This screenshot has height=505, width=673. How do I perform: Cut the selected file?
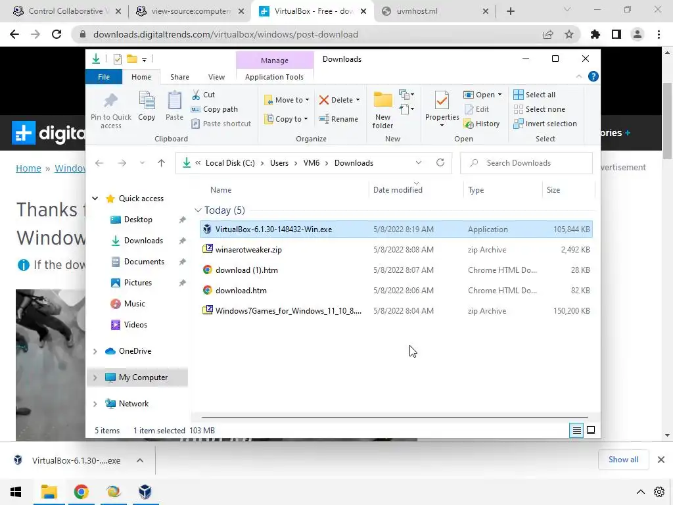(x=204, y=95)
